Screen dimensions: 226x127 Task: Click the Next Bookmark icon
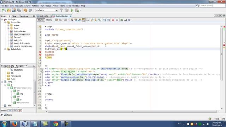[96, 20]
